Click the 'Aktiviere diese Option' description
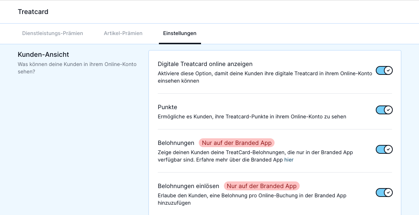Screen dimensions: 419x215 point(265,77)
